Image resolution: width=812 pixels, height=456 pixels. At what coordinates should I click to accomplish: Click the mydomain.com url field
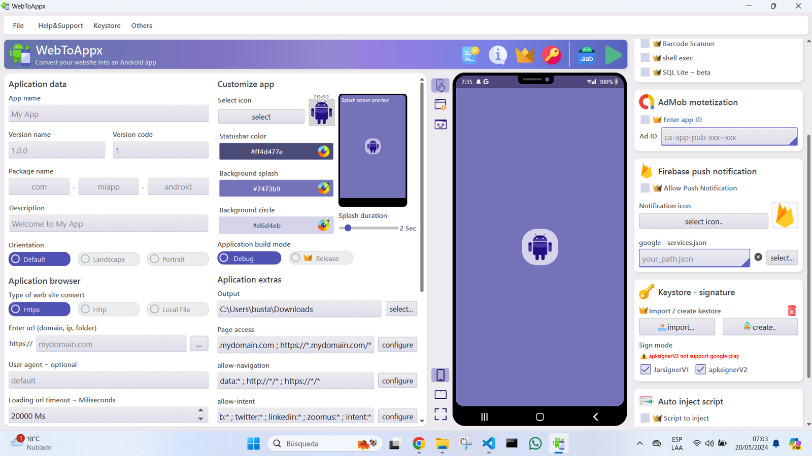[111, 344]
